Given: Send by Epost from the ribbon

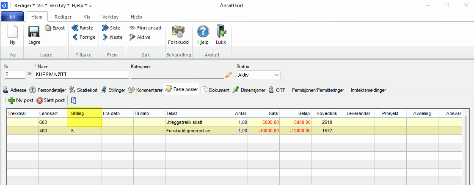Looking at the screenshot, I should point(55,28).
